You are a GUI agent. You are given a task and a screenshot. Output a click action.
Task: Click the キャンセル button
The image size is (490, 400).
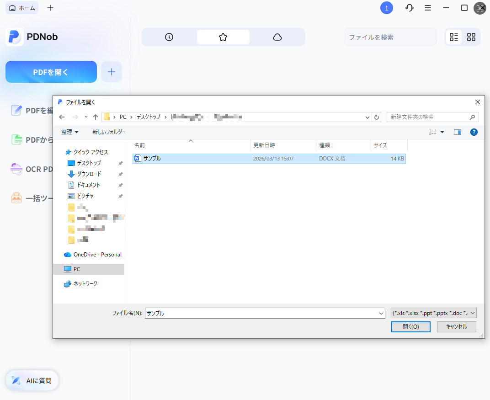click(x=456, y=326)
